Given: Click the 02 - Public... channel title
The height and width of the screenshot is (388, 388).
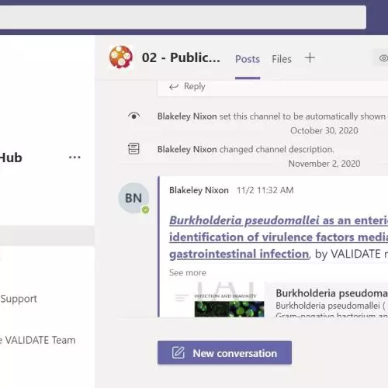Looking at the screenshot, I should [x=181, y=57].
